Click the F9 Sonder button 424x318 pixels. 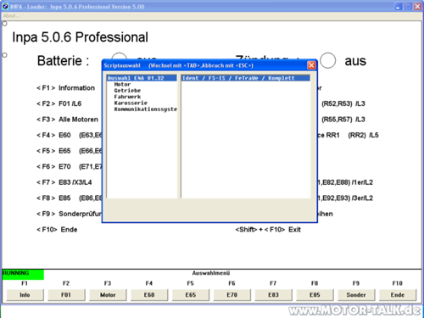356,295
